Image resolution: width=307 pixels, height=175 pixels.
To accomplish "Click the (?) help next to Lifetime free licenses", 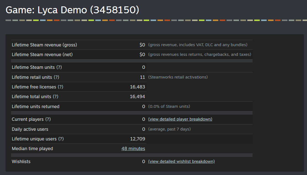I will coord(61,87).
